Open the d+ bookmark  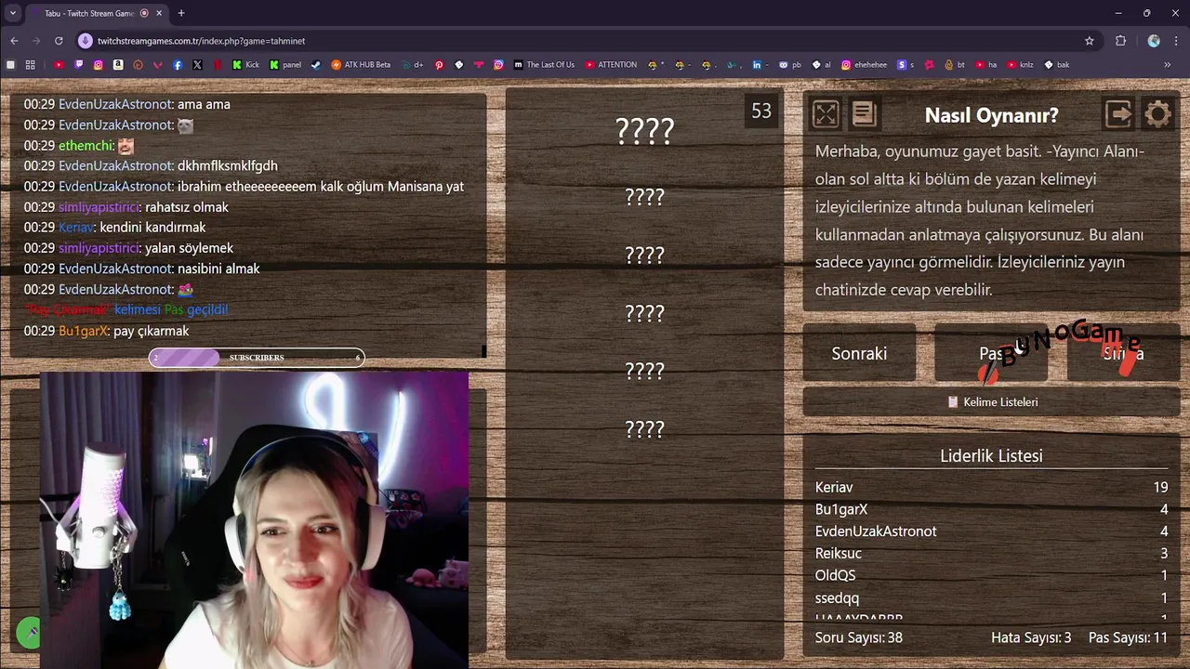point(413,65)
